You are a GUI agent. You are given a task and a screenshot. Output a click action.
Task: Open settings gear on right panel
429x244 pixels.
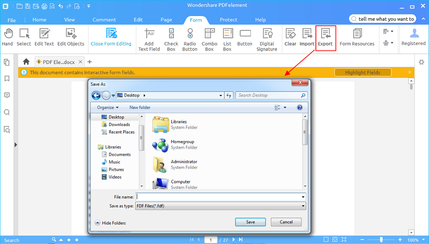click(421, 62)
